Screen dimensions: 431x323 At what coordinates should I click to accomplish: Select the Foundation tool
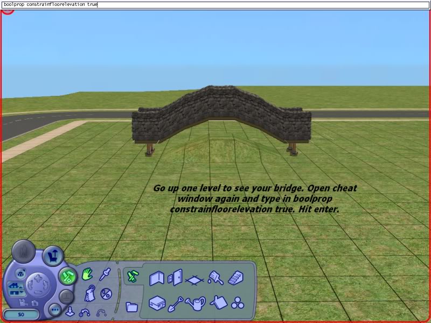pyautogui.click(x=157, y=303)
